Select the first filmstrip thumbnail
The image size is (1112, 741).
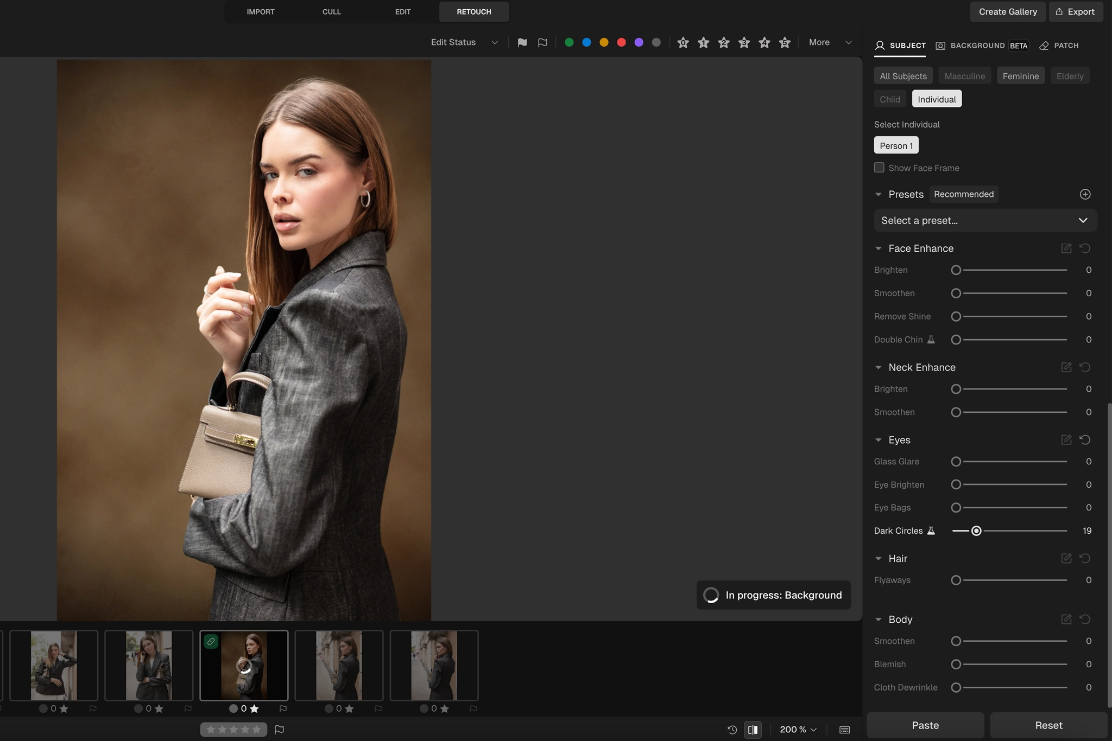tap(54, 665)
